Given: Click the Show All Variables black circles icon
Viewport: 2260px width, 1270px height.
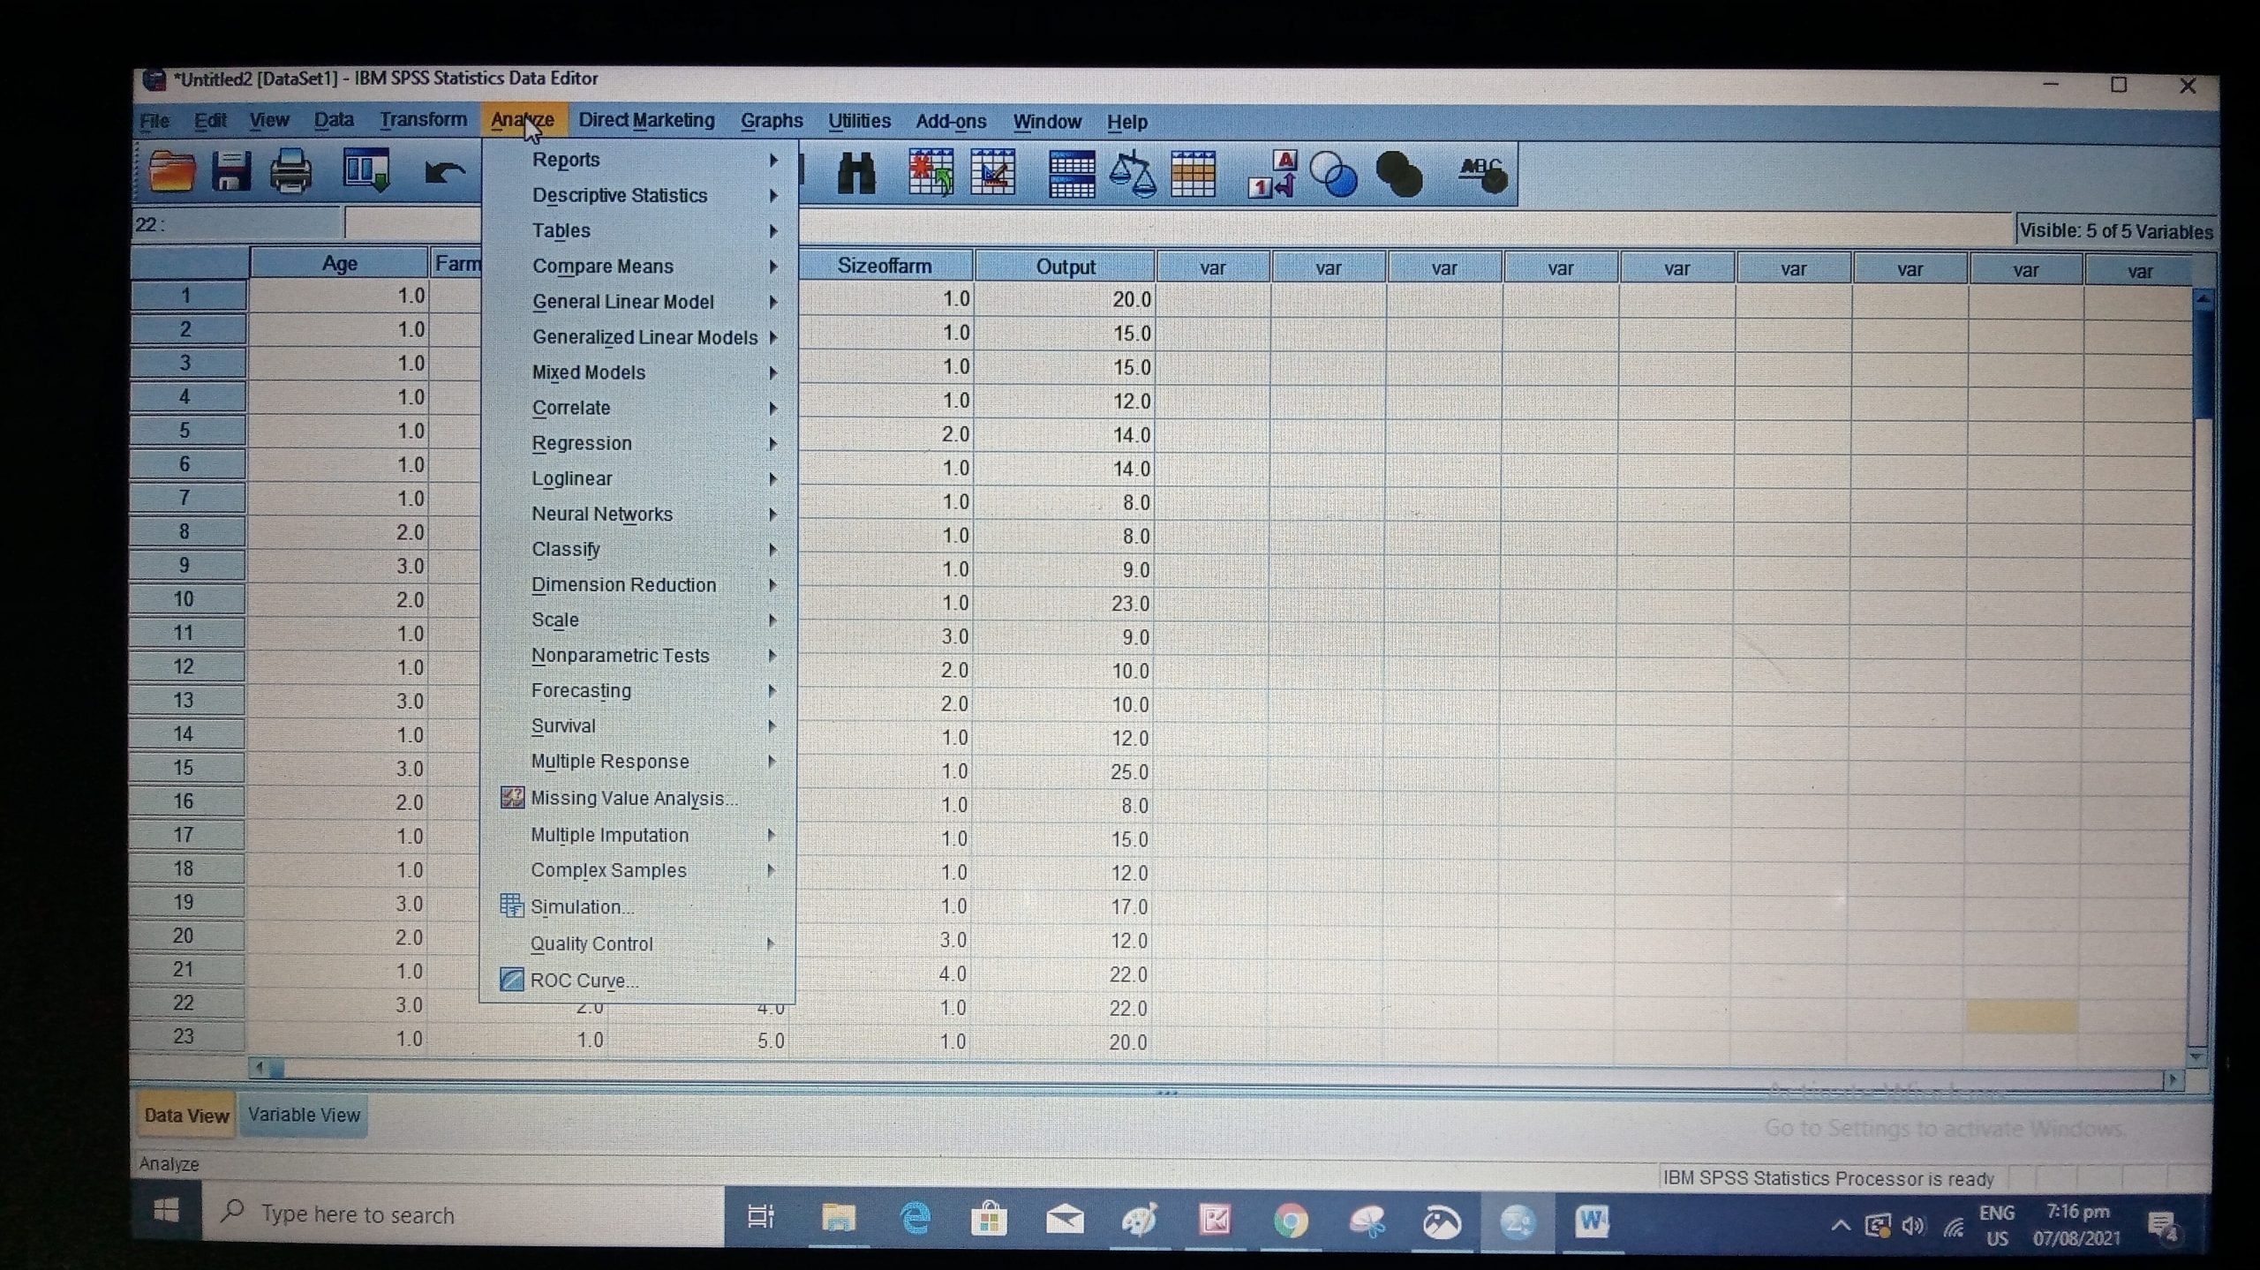Looking at the screenshot, I should tap(1399, 174).
